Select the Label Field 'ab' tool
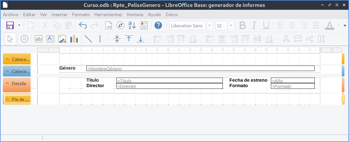Image resolution: width=349 pixels, height=142 pixels. (38, 39)
